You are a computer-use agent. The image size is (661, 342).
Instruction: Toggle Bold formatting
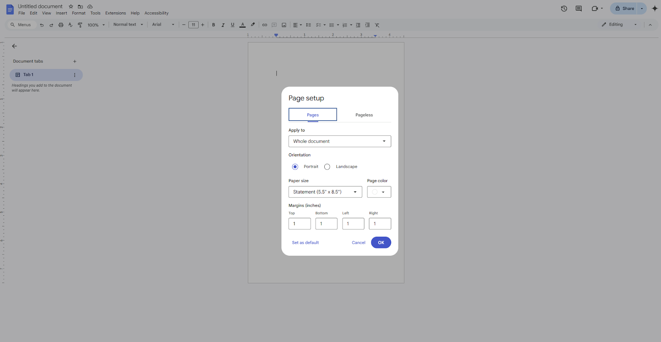(x=214, y=25)
